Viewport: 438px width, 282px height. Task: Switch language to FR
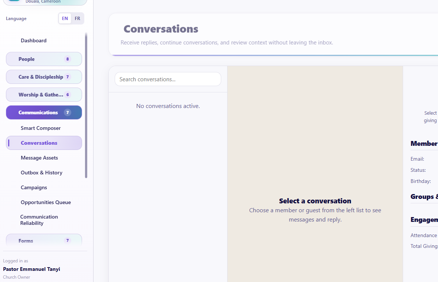pos(77,19)
